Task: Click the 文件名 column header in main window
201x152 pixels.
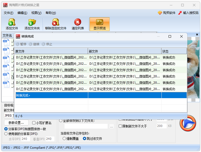Action: click(7, 35)
